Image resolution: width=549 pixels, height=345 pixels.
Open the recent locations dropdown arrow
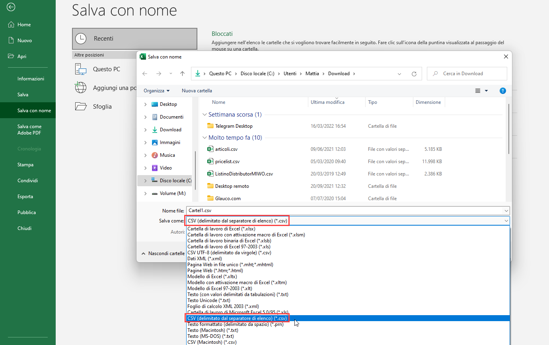pos(171,74)
